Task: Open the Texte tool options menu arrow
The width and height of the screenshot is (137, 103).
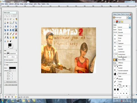Action: coord(16,50)
